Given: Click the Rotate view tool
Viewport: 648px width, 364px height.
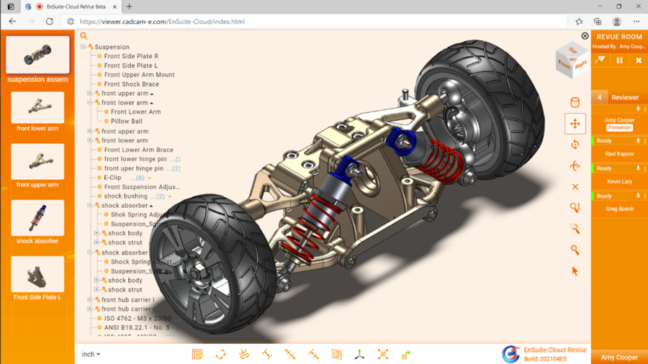Looking at the screenshot, I should [x=575, y=145].
